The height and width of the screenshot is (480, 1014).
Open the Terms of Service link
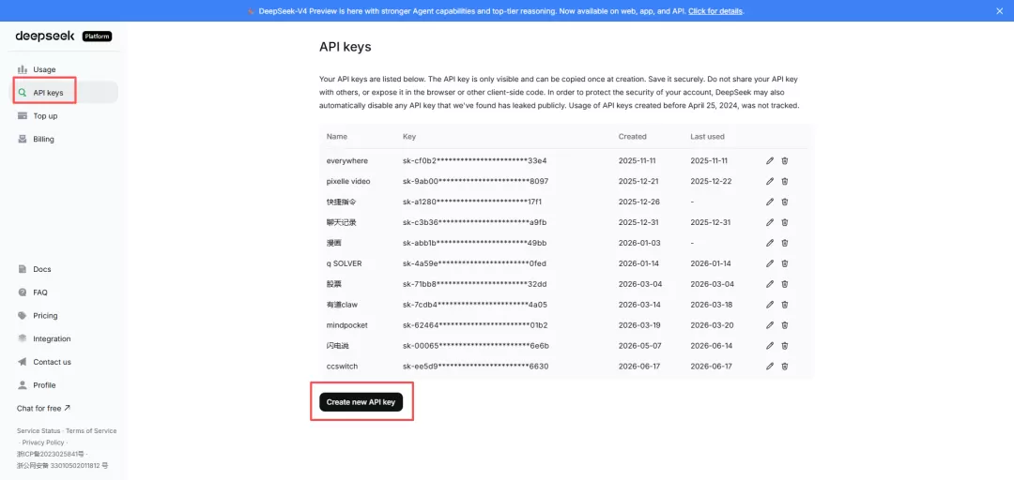[x=91, y=431]
